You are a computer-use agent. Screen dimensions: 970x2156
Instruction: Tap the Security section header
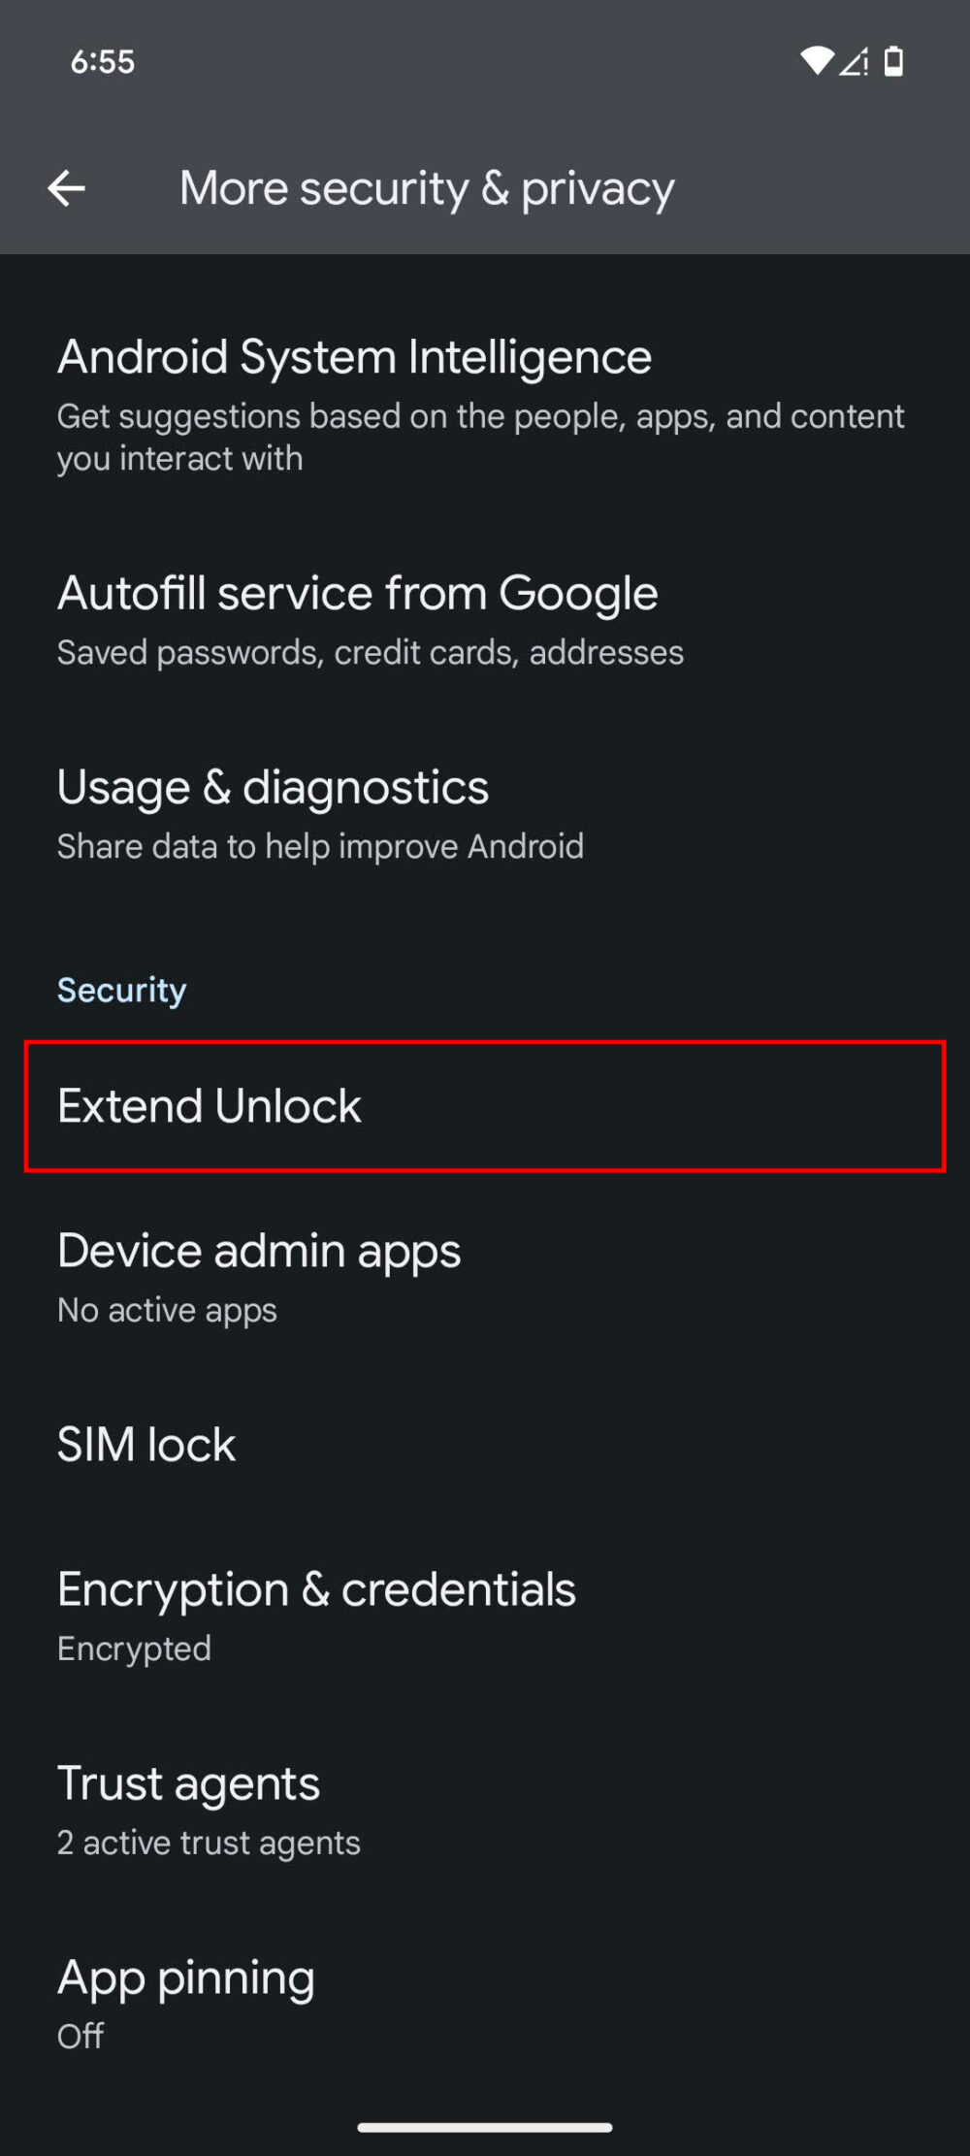121,990
